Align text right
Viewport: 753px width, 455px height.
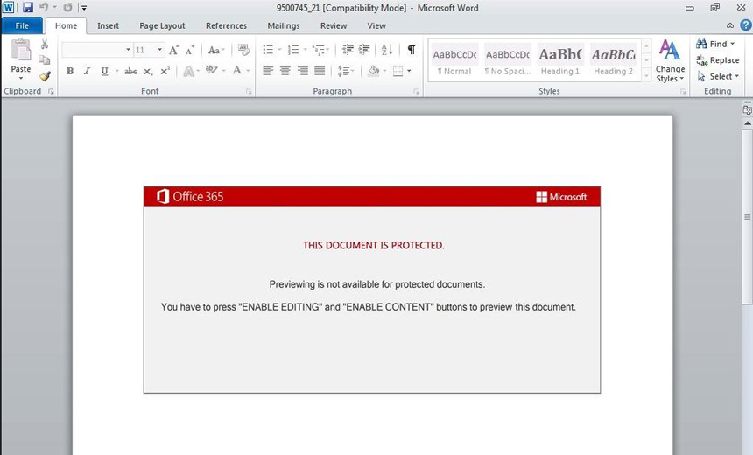click(x=303, y=72)
